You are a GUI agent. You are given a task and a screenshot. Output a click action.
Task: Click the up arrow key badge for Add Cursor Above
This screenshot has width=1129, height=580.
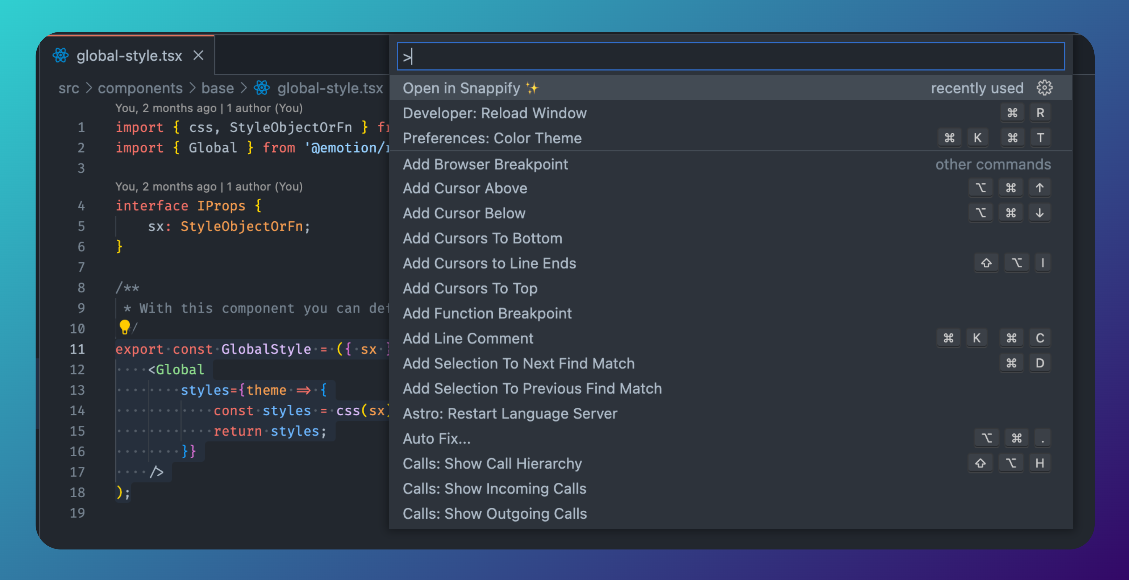click(1039, 188)
